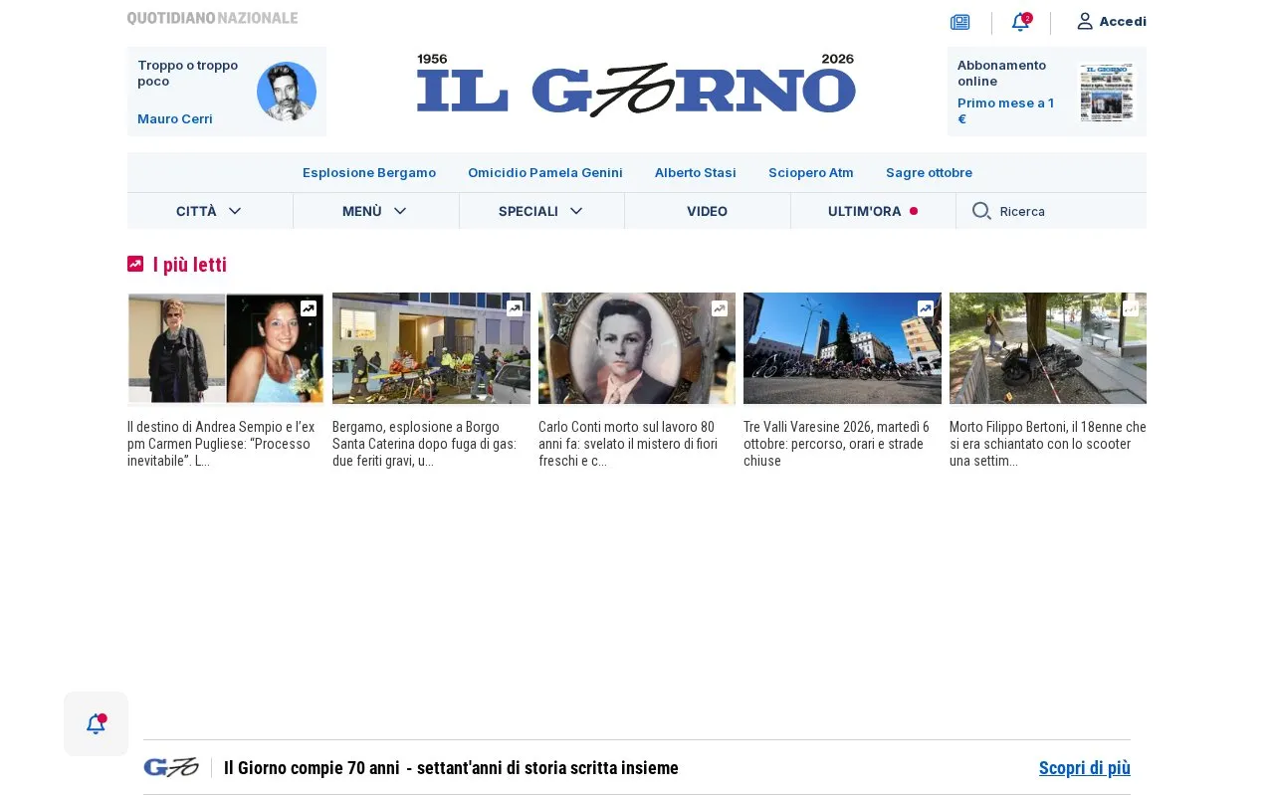This screenshot has height=796, width=1274.
Task: Open Sciopero Atm topic
Action: (811, 172)
